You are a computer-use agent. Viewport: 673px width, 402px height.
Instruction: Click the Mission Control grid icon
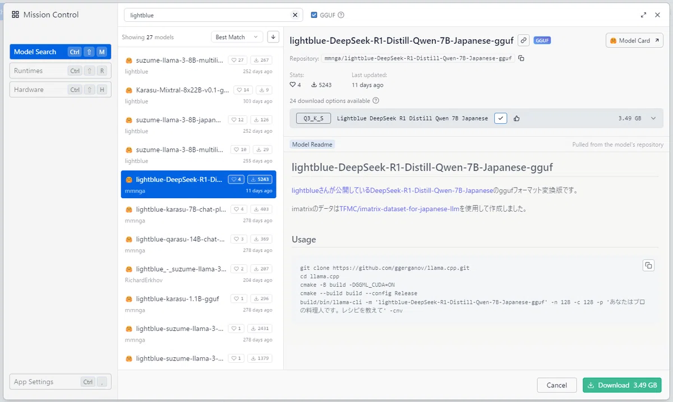(x=15, y=15)
